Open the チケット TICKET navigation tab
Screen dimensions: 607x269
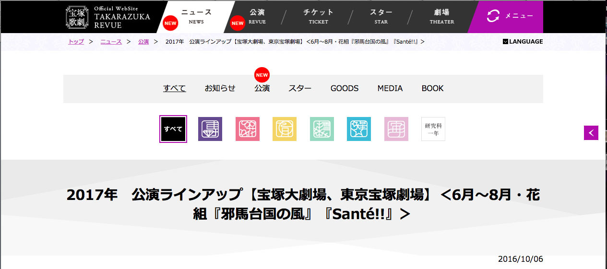coord(319,16)
